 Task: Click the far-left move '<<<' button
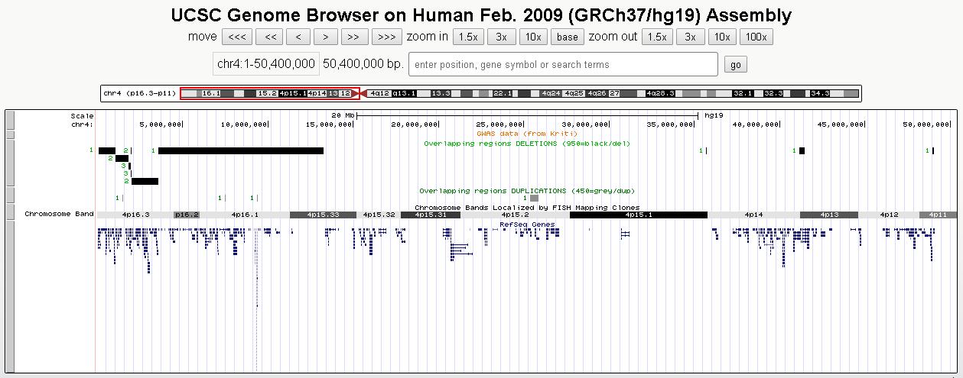click(237, 37)
